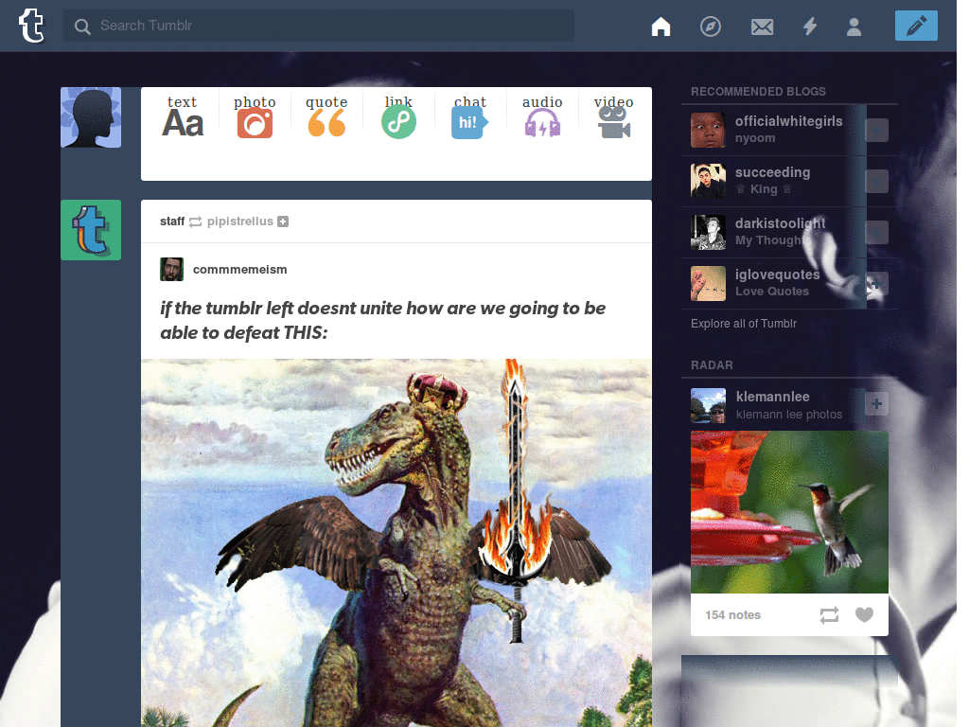Open the Explore compass icon
This screenshot has height=727, width=969.
[710, 27]
